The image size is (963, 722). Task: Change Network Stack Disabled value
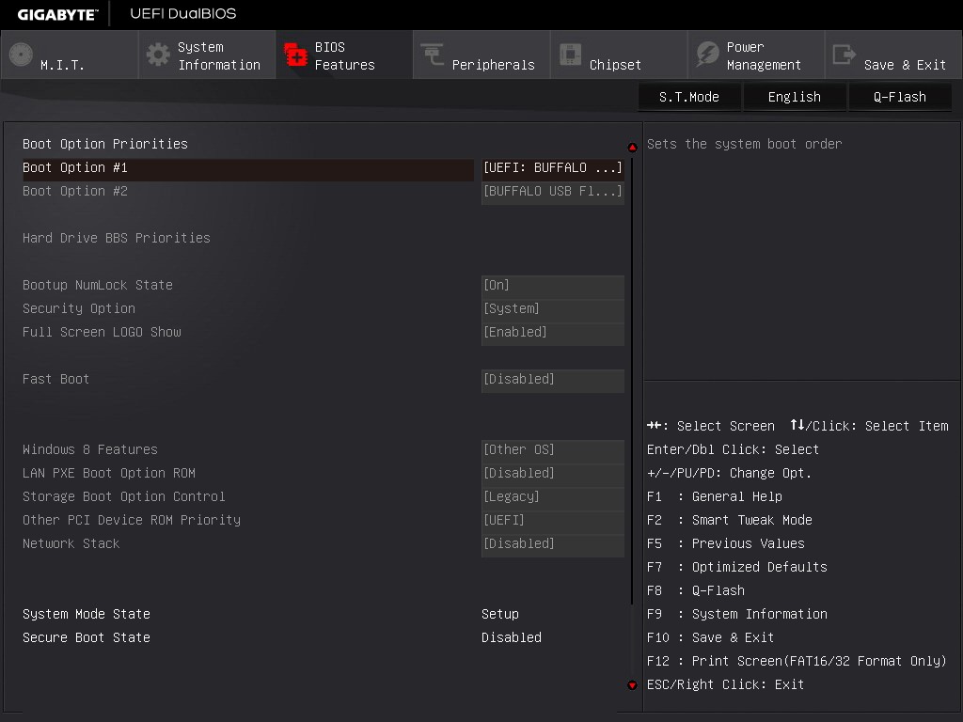pyautogui.click(x=553, y=544)
